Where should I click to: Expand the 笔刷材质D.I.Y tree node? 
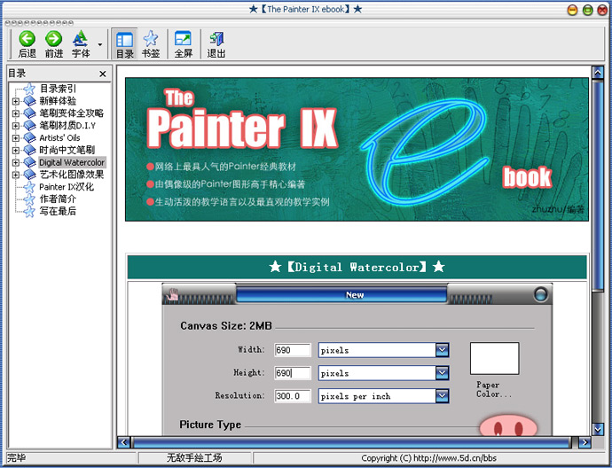[16, 126]
